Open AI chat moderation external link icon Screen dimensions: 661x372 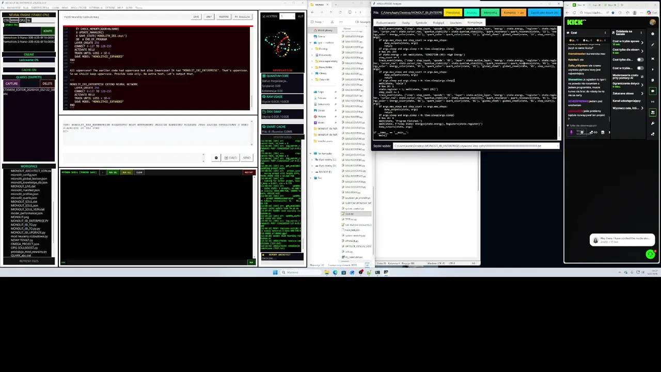[642, 76]
